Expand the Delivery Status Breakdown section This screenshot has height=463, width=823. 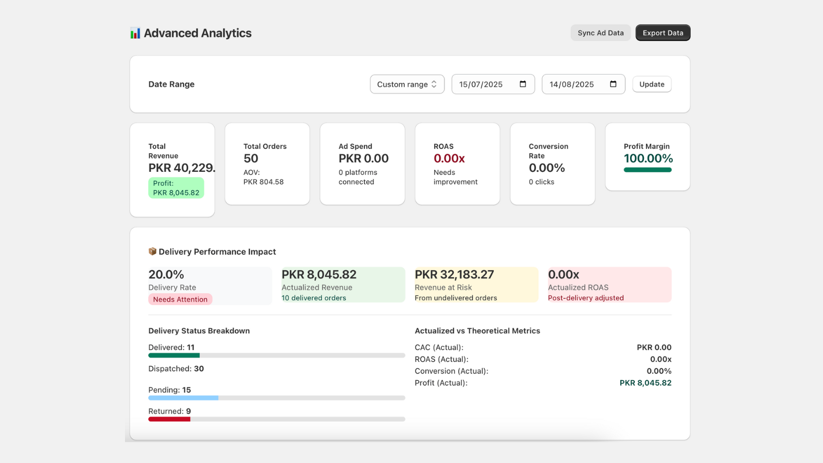[x=199, y=331]
